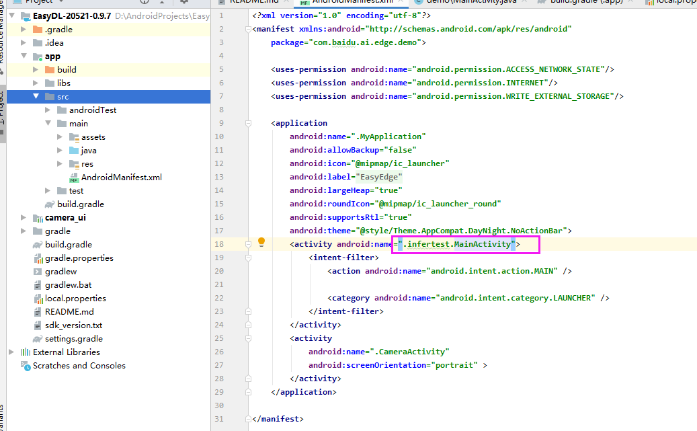Click the androidTest folder icon

tap(62, 110)
